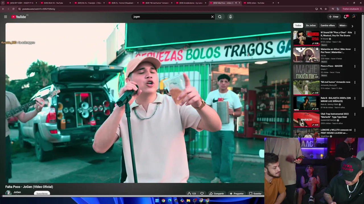Image resolution: width=364 pixels, height=204 pixels.
Task: Open the YouTube hamburger guide menu
Action: pyautogui.click(x=5, y=17)
